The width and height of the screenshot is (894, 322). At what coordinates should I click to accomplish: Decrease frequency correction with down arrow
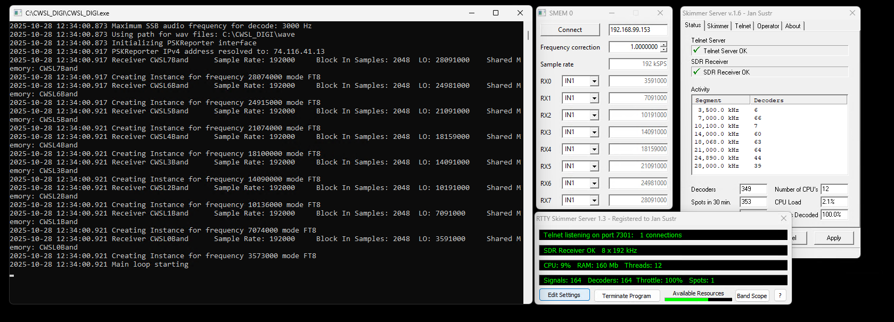663,49
